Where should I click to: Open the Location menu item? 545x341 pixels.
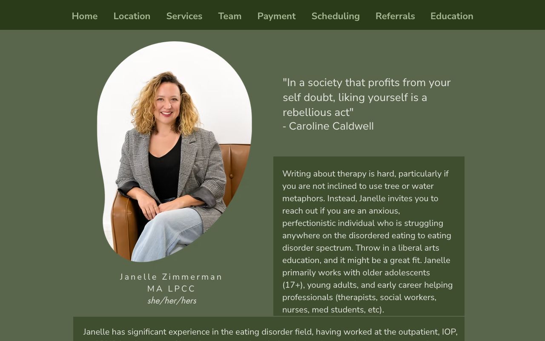(132, 16)
